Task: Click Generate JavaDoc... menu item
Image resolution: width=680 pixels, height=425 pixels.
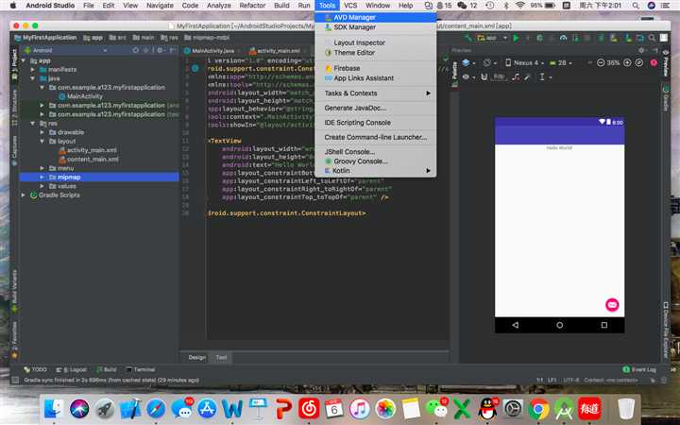Action: 375,108
